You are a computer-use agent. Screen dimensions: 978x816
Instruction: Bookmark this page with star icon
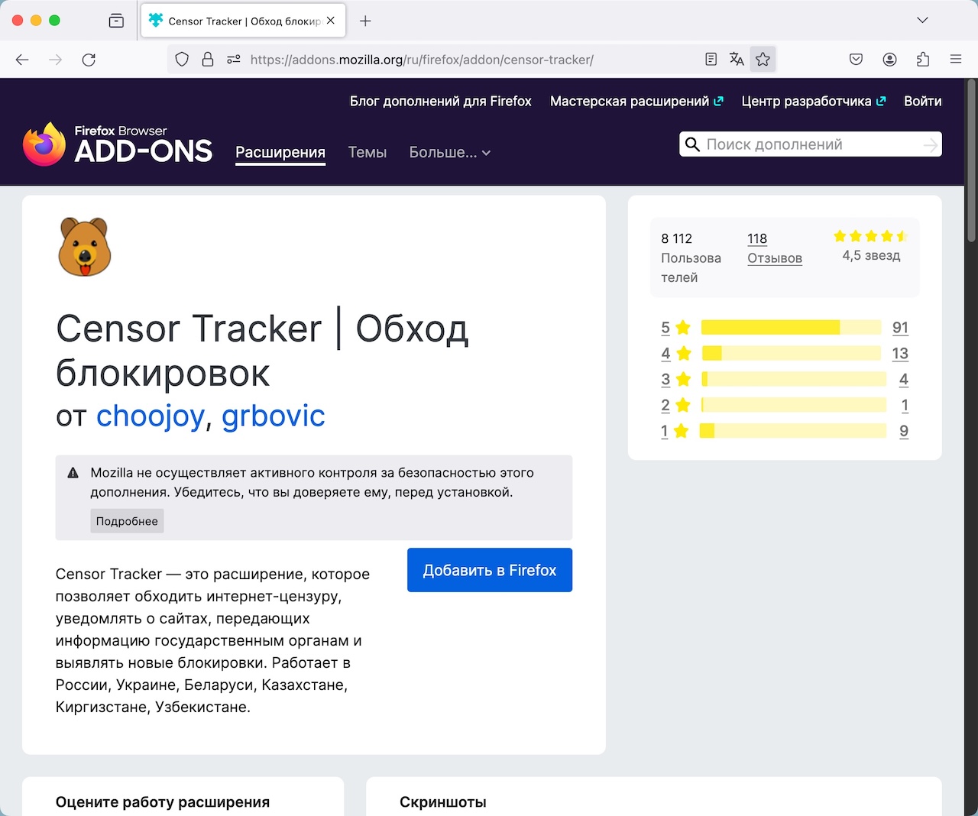click(x=763, y=59)
